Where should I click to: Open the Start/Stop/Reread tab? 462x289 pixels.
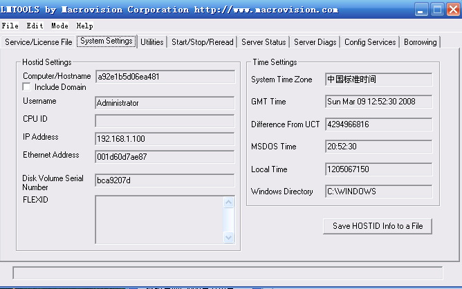203,42
